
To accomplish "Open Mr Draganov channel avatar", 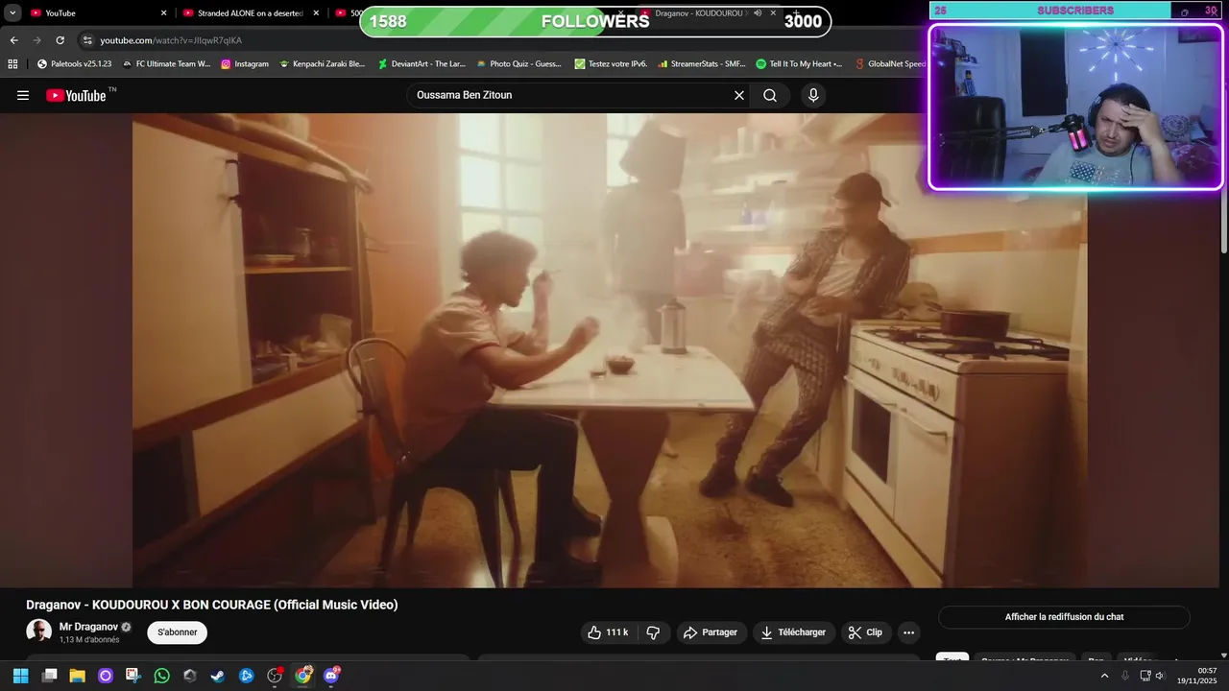I will 38,631.
